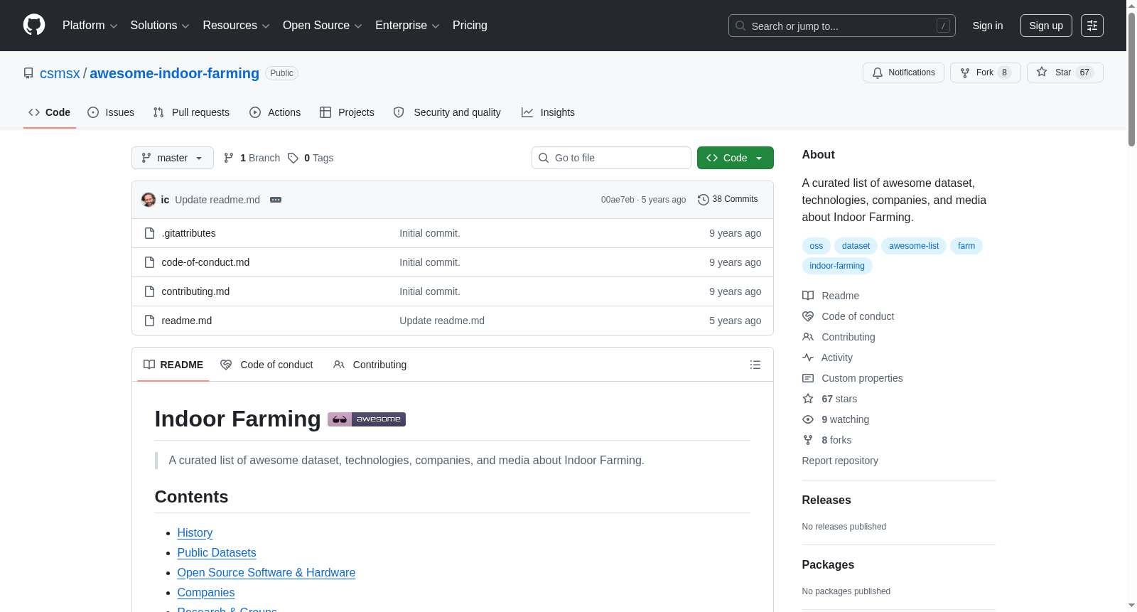
Task: Click the pulse icon beside Activity
Action: click(x=808, y=358)
